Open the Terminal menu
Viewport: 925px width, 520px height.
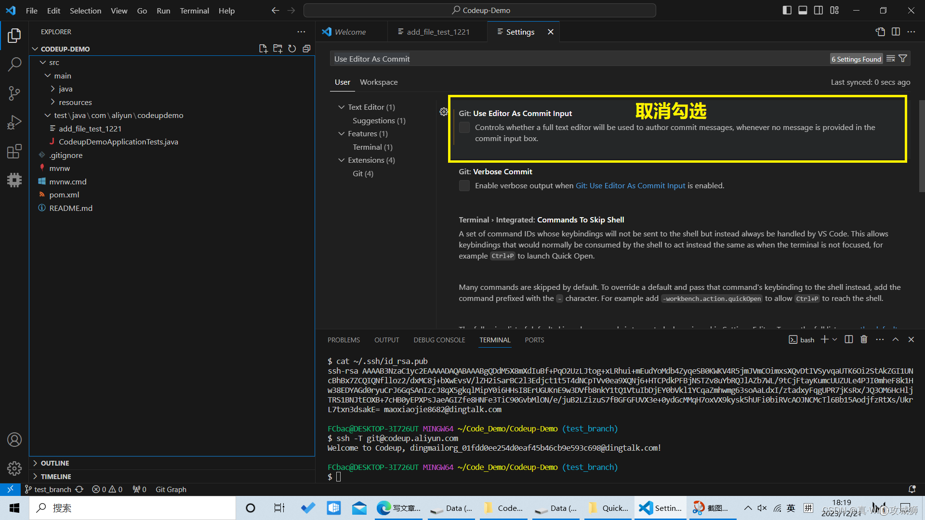coord(194,11)
